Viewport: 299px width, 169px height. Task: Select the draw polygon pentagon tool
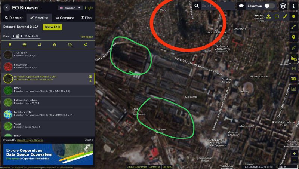click(293, 16)
